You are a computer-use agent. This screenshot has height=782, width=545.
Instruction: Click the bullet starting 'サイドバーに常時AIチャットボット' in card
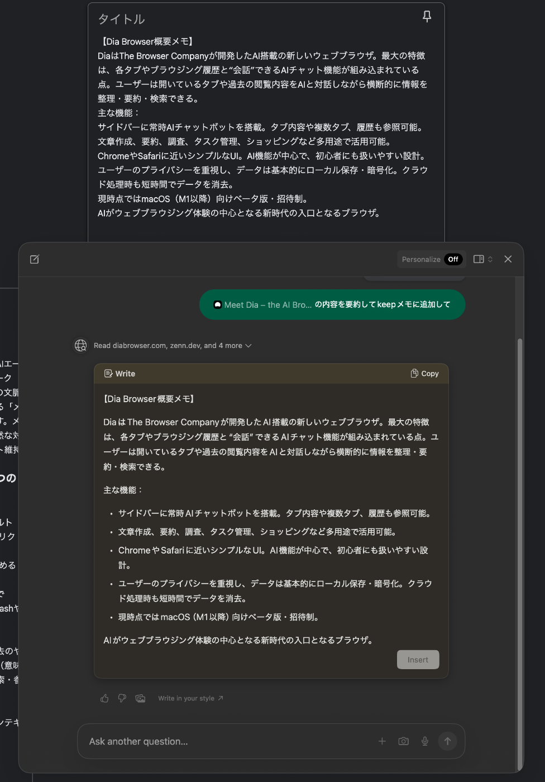click(x=275, y=513)
